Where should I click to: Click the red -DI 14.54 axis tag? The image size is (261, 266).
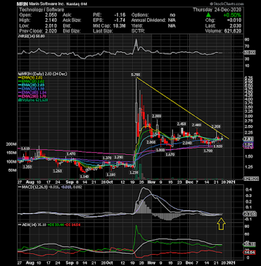(250, 253)
